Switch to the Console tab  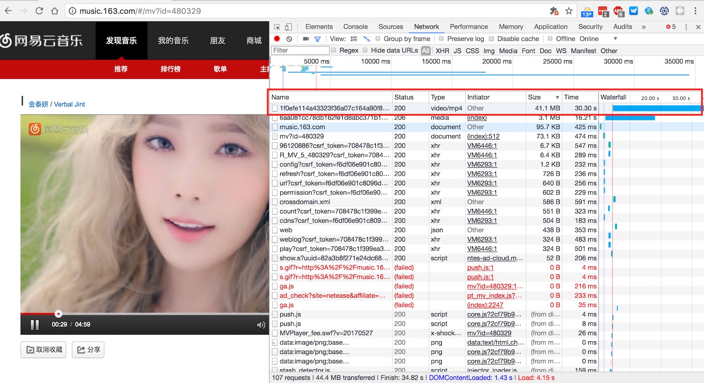click(355, 27)
